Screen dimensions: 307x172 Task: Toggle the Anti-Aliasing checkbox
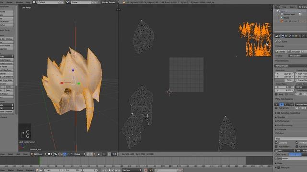[x=278, y=99]
